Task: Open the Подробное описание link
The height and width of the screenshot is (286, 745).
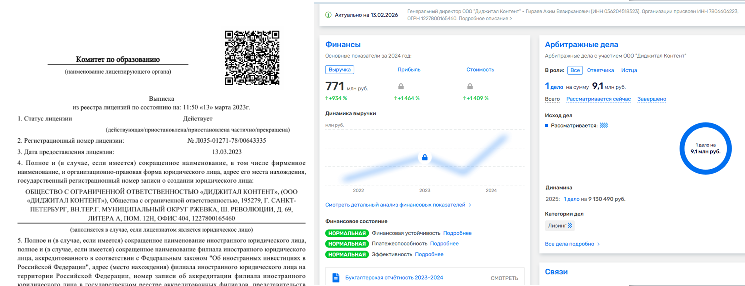Action: pyautogui.click(x=485, y=18)
